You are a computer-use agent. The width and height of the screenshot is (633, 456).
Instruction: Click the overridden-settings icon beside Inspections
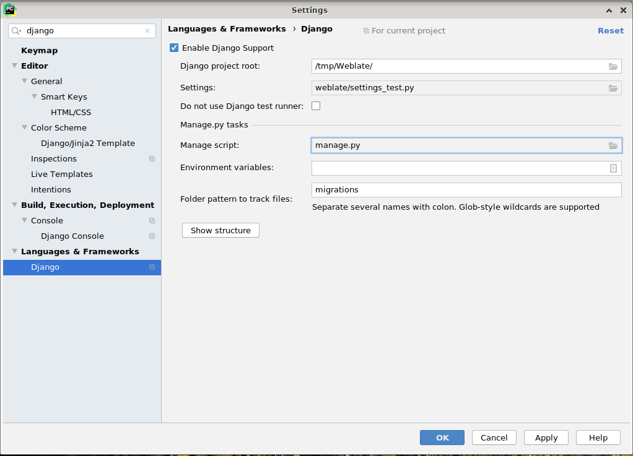pos(152,158)
